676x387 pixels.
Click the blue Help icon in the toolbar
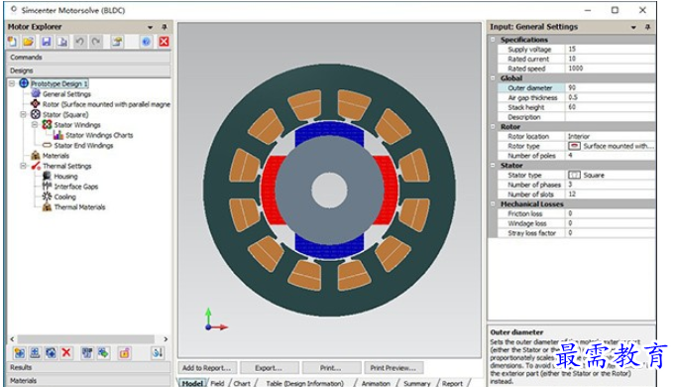[146, 42]
